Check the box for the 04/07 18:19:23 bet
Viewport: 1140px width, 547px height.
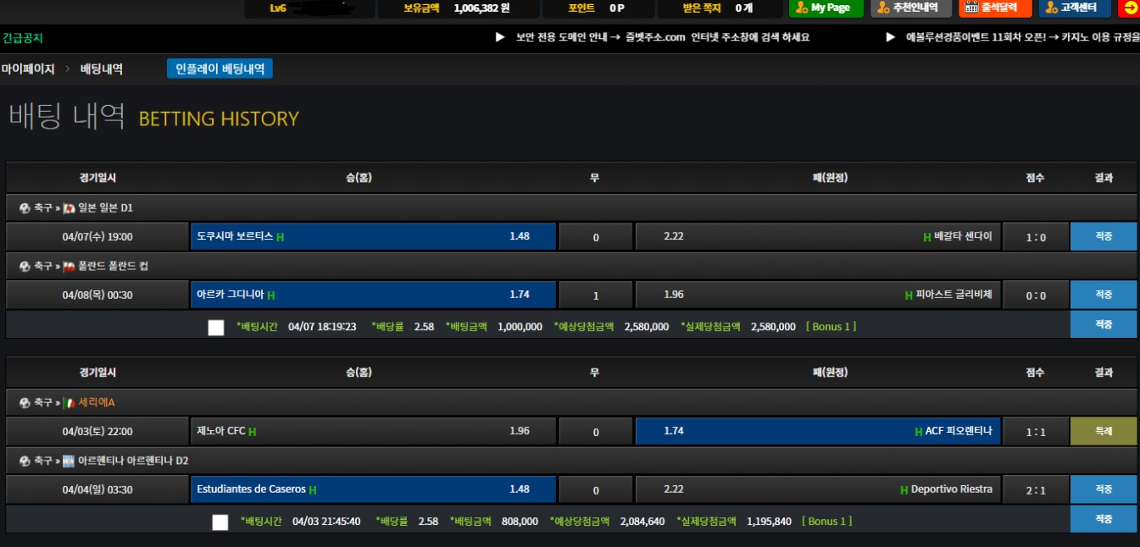pyautogui.click(x=216, y=328)
